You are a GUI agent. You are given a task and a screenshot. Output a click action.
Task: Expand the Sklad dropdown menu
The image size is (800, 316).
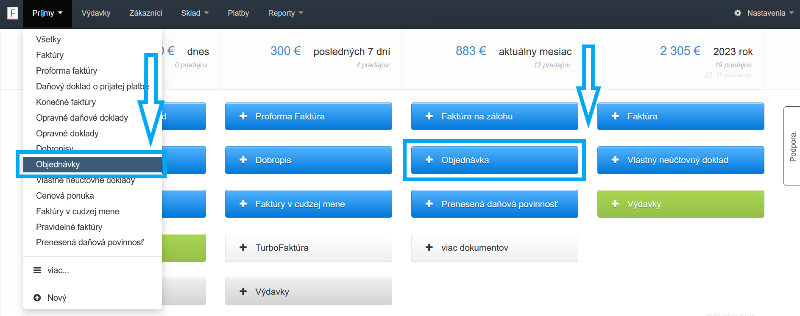click(x=195, y=13)
